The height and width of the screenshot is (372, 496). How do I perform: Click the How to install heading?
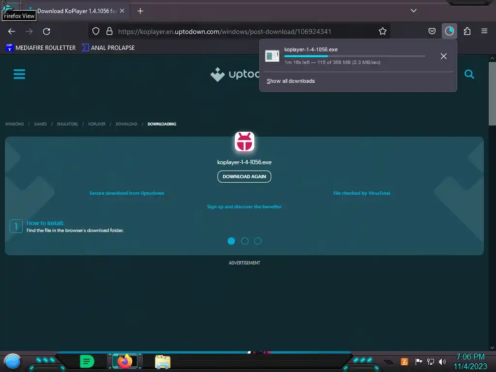(45, 223)
